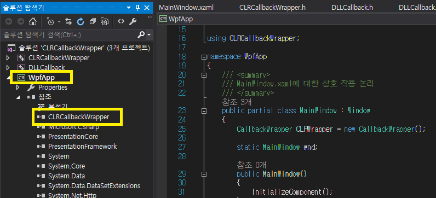Collapse the 참조 references node

pyautogui.click(x=18, y=97)
